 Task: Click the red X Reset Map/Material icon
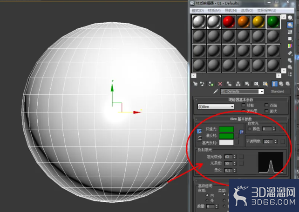[220, 84]
